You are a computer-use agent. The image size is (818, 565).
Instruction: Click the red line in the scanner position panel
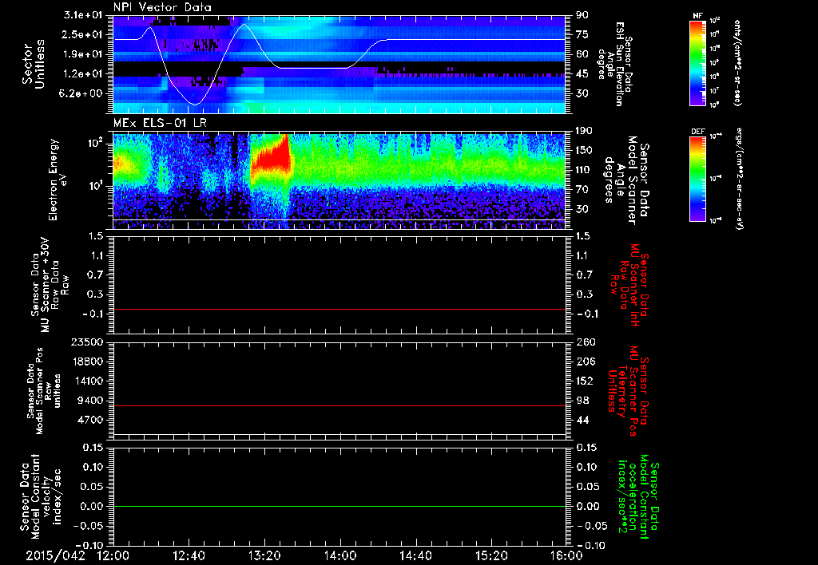(x=340, y=405)
